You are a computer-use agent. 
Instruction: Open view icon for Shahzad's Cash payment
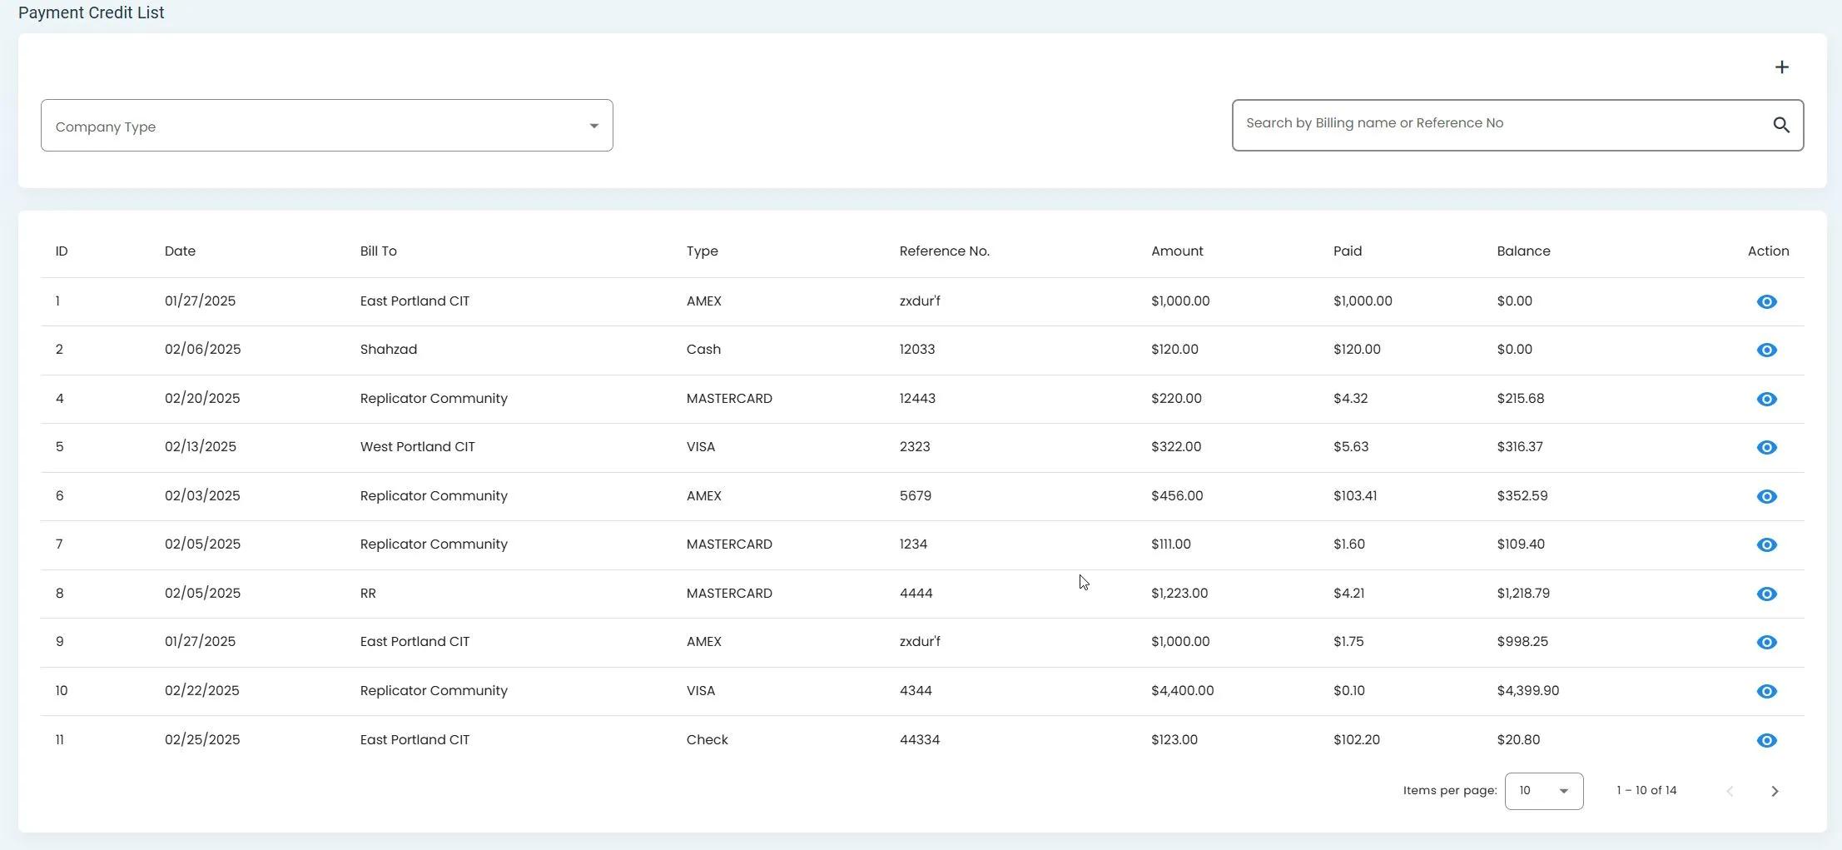tap(1766, 350)
